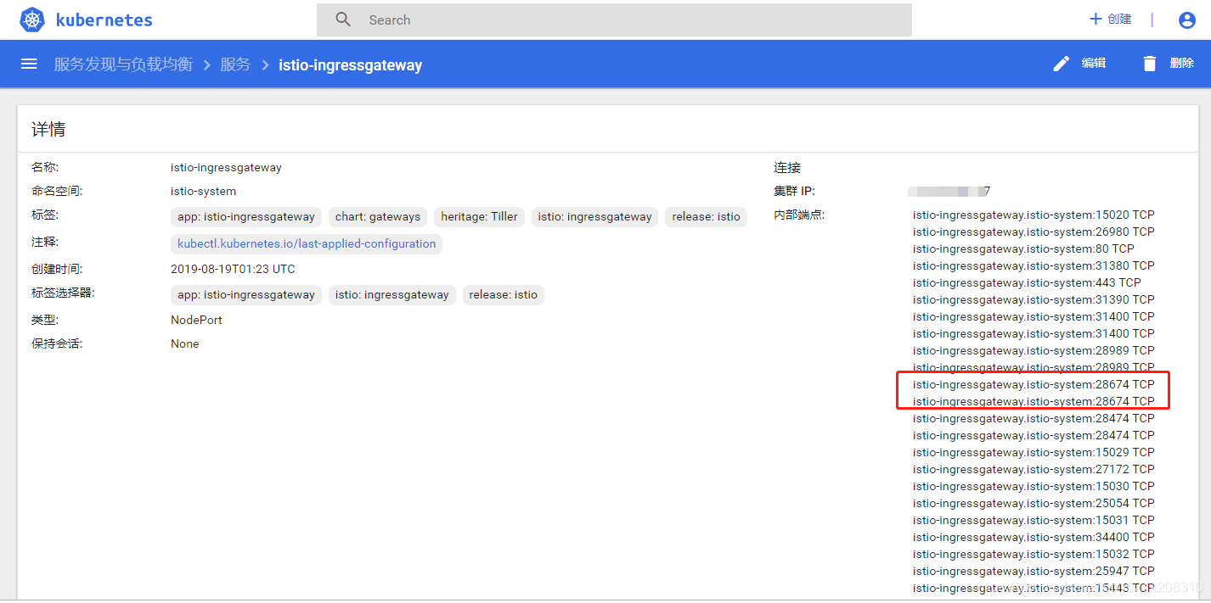Select the namespace value istio-system

point(203,191)
